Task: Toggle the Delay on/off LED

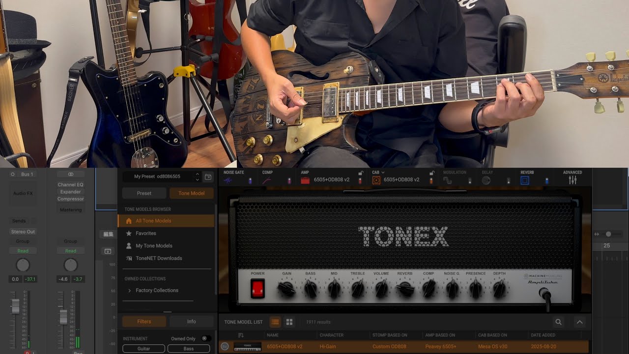Action: (508, 181)
